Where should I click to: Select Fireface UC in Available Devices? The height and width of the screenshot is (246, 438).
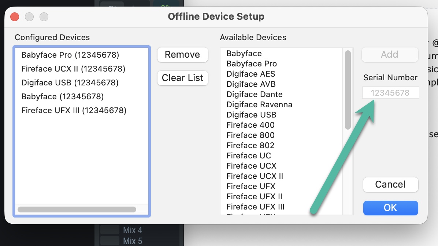click(282, 155)
